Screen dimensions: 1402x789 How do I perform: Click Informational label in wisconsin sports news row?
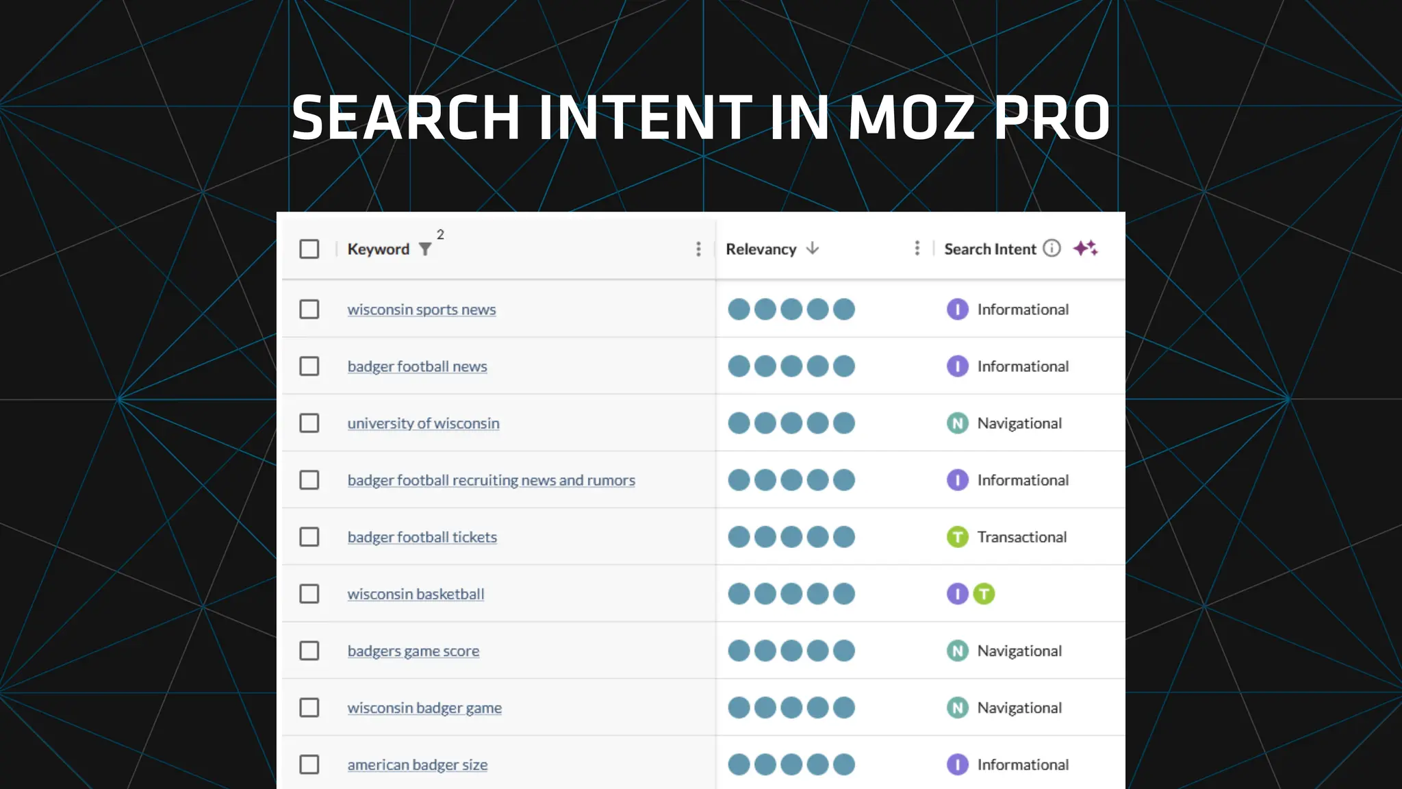click(1023, 310)
